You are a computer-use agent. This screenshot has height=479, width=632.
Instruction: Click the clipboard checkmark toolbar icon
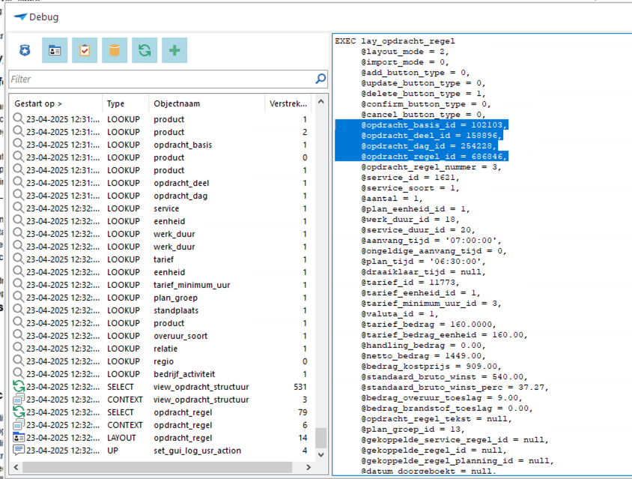pyautogui.click(x=85, y=50)
